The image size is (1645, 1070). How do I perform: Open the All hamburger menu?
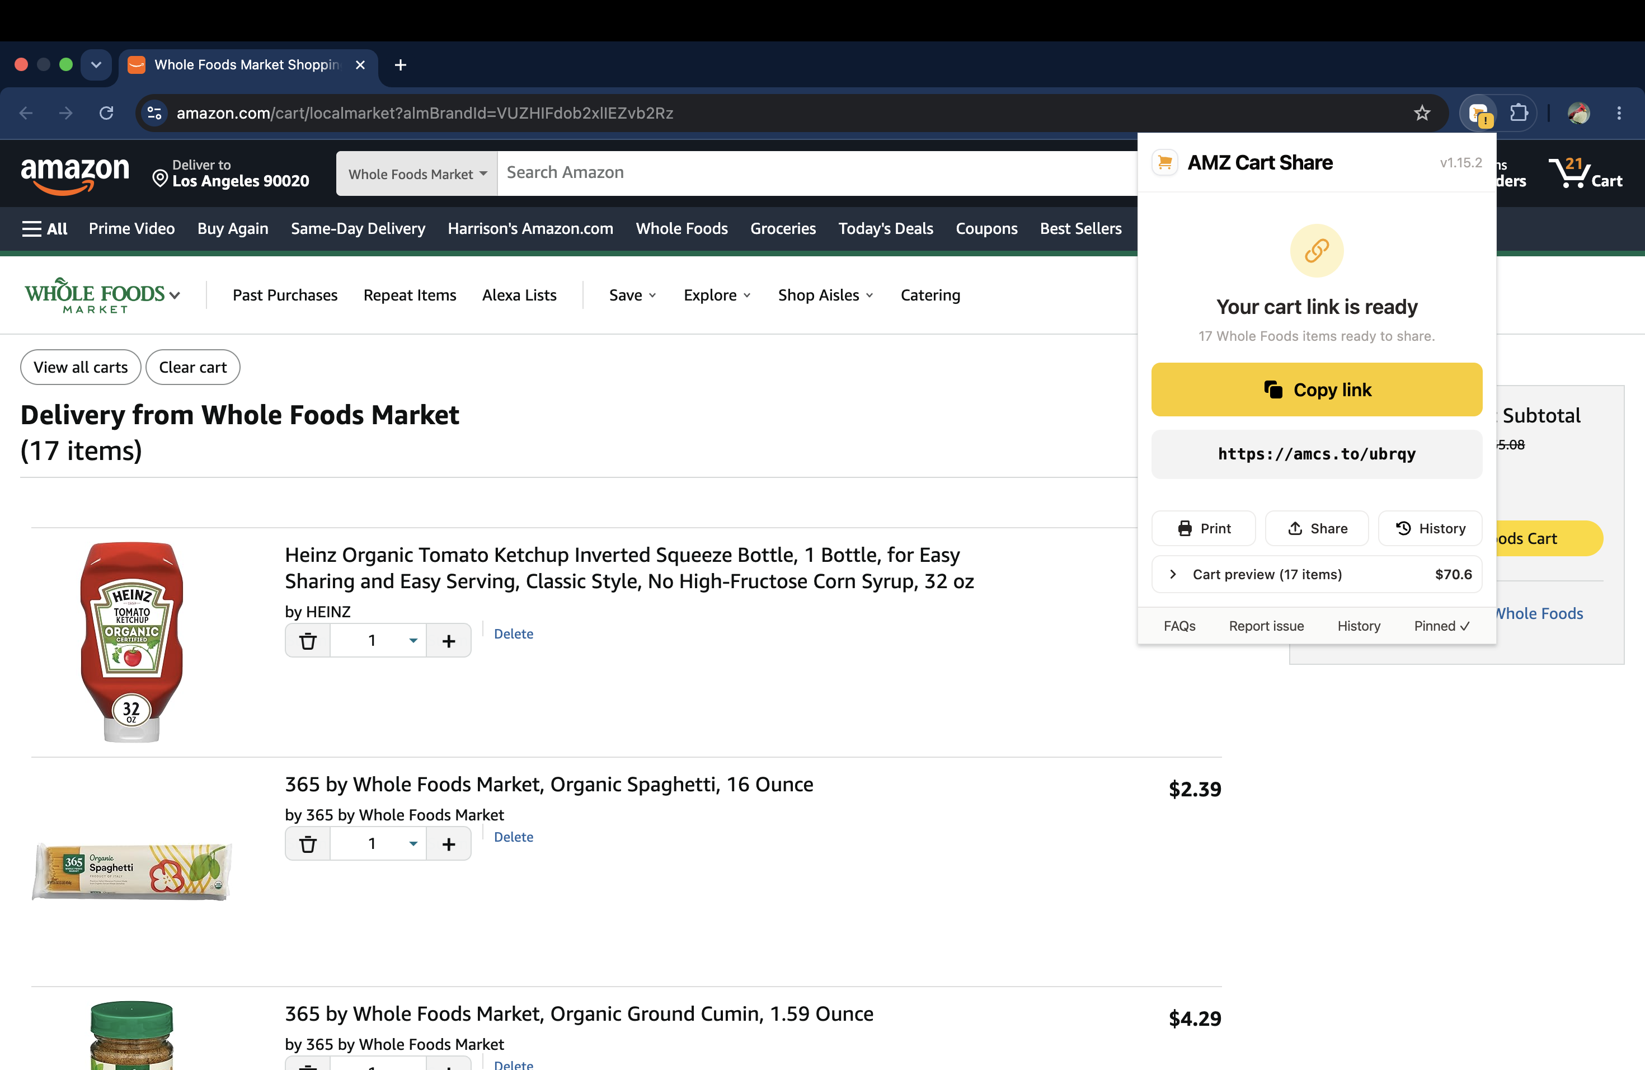(44, 229)
